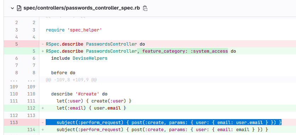296x135 pixels.
Task: Click the highlighted feature_category: :system_access addition
Action: pyautogui.click(x=182, y=51)
